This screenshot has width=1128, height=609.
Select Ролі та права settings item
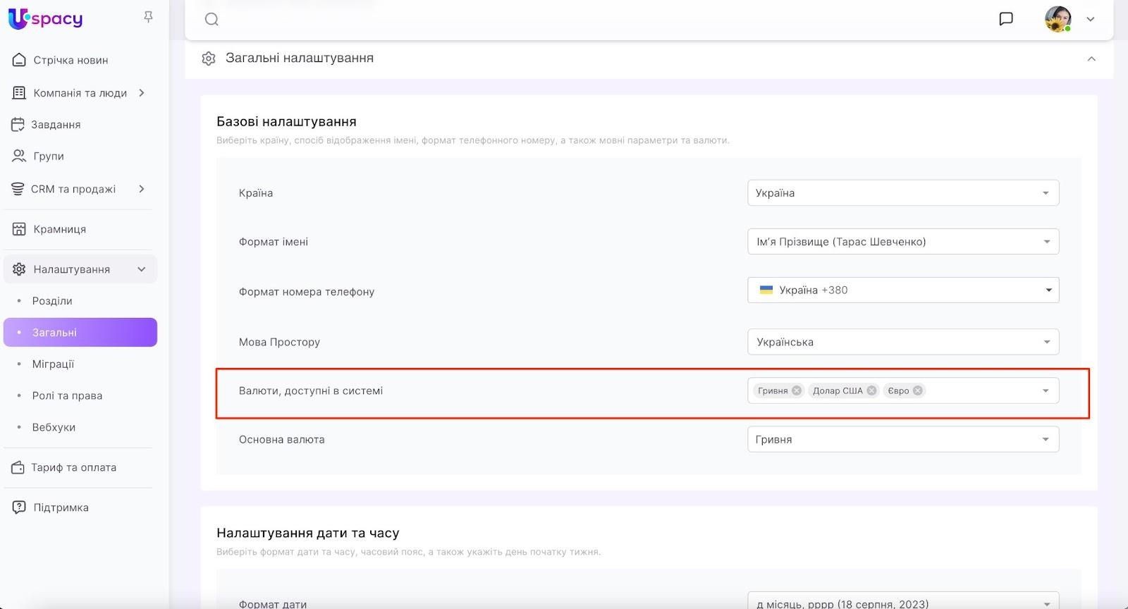click(x=67, y=396)
